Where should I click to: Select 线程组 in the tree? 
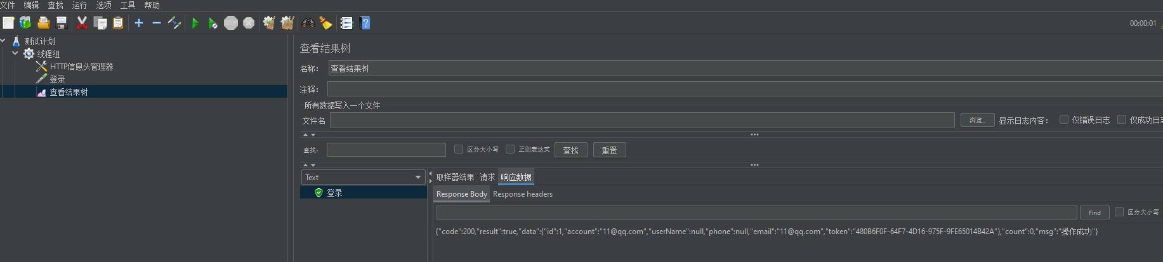(x=48, y=54)
